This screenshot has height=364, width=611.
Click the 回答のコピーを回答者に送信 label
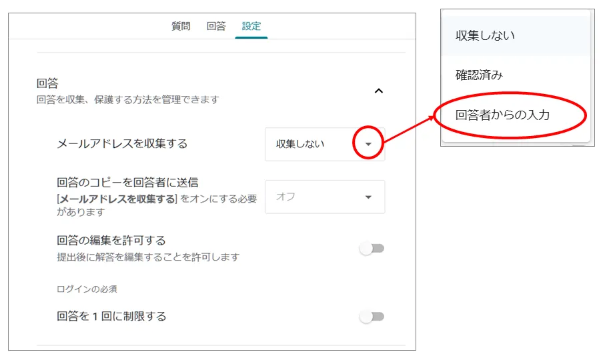pyautogui.click(x=127, y=182)
